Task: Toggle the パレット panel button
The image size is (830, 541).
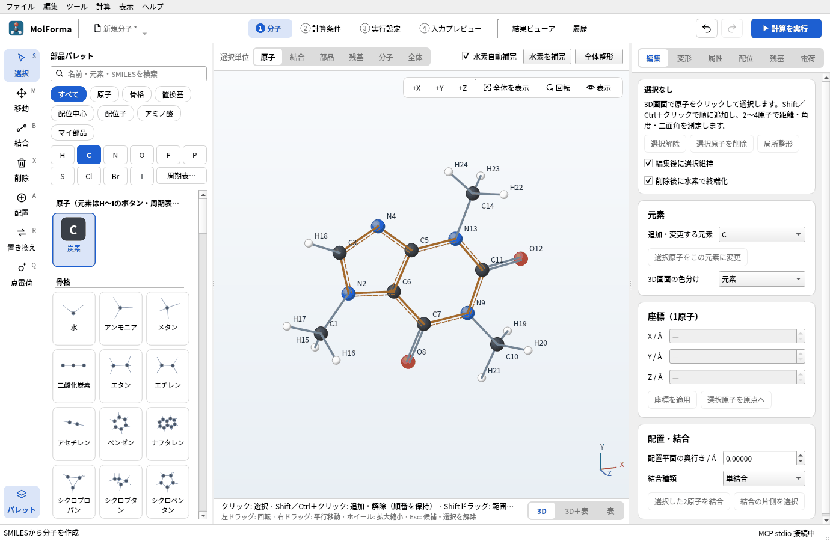Action: (22, 501)
